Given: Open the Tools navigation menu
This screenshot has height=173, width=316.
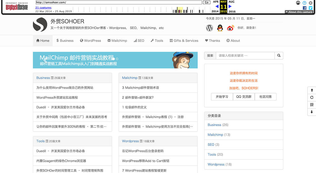Looking at the screenshot, I should pyautogui.click(x=157, y=41).
